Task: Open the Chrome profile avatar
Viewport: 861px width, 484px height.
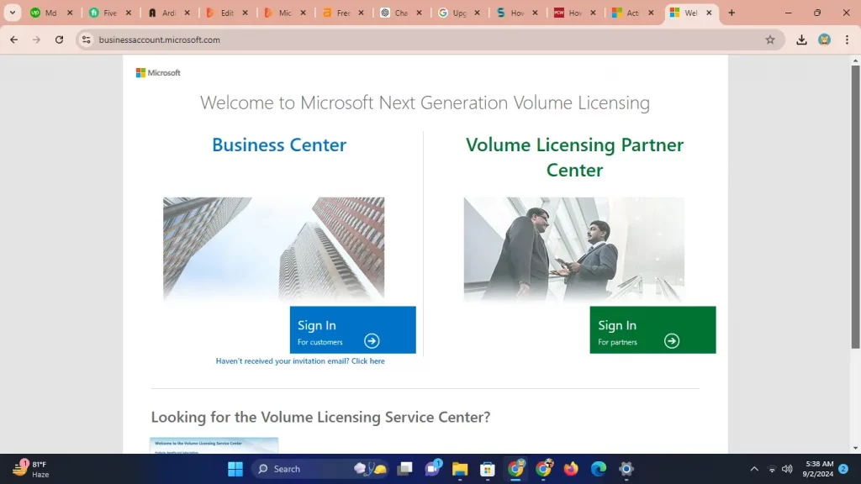Action: coord(824,39)
